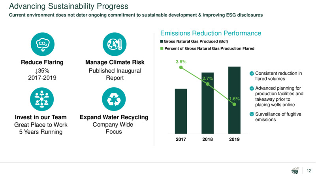Click the team network people icon
This screenshot has width=316, height=177.
coord(42,99)
